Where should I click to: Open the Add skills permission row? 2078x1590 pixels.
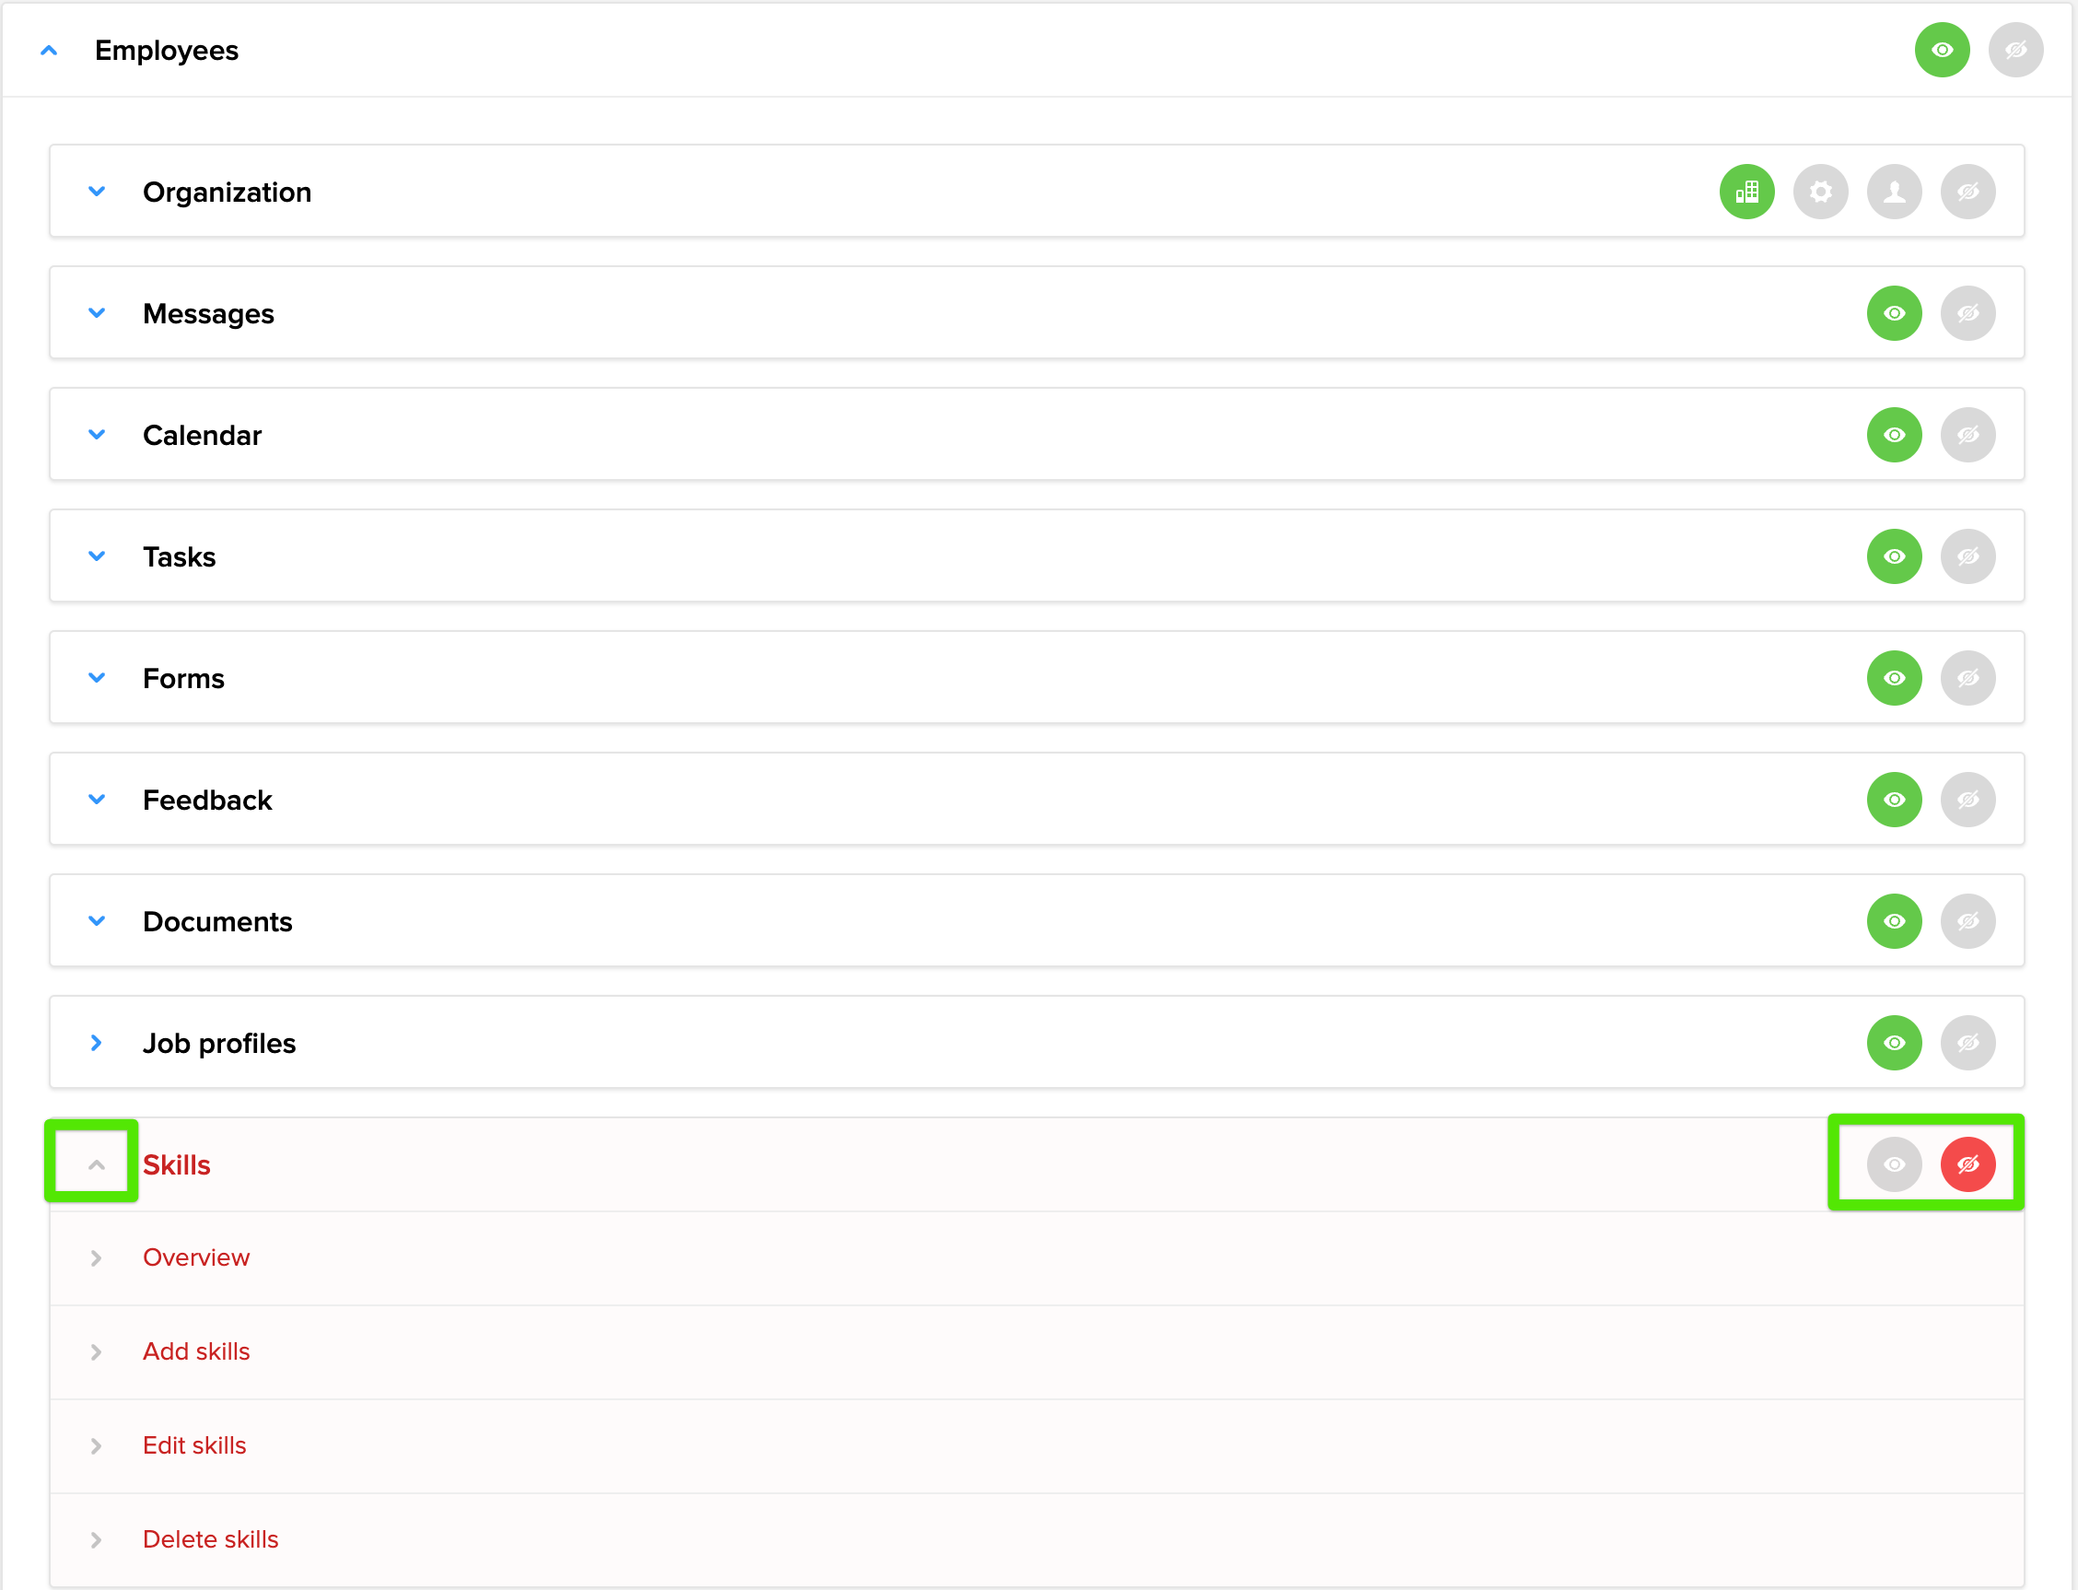(196, 1351)
